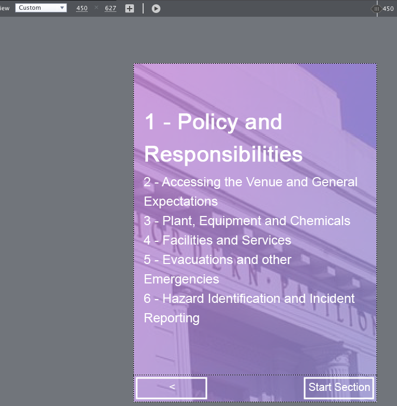Click the Start Section button
This screenshot has height=406, width=397.
click(339, 388)
